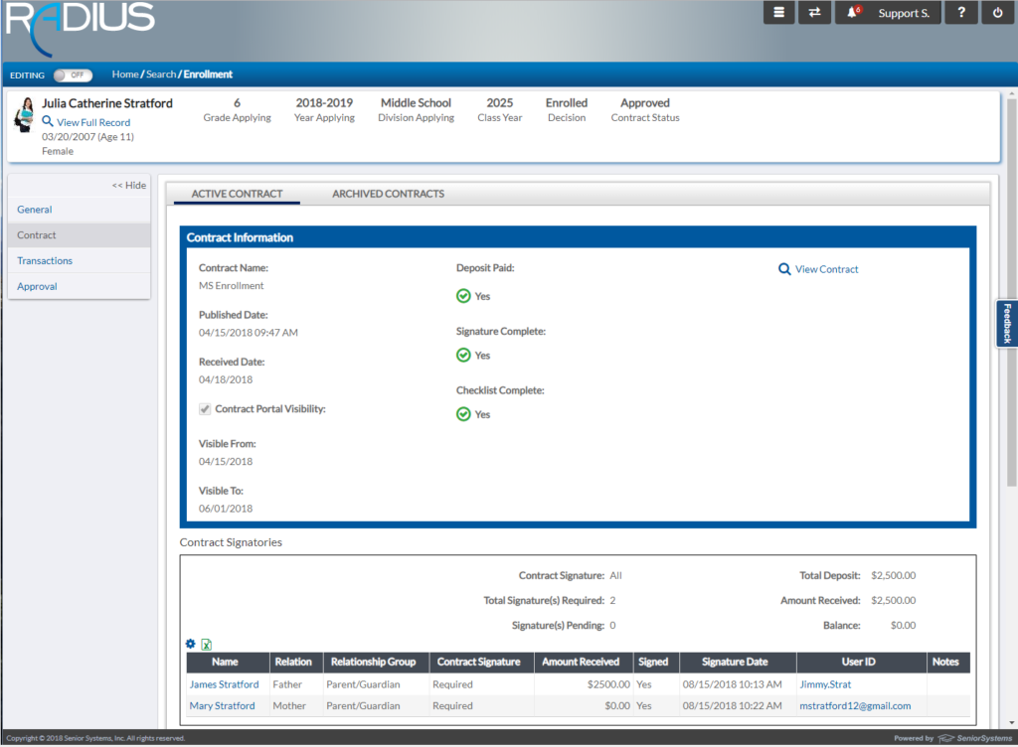Click the Signature Complete green check icon

(x=463, y=356)
